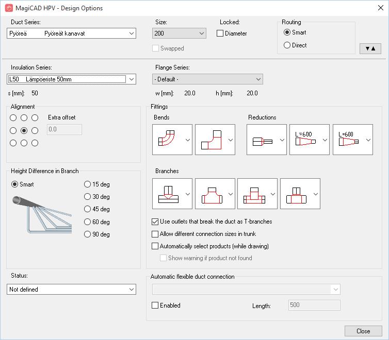
Task: Select bottom-left alignment radio button
Action: 13,143
